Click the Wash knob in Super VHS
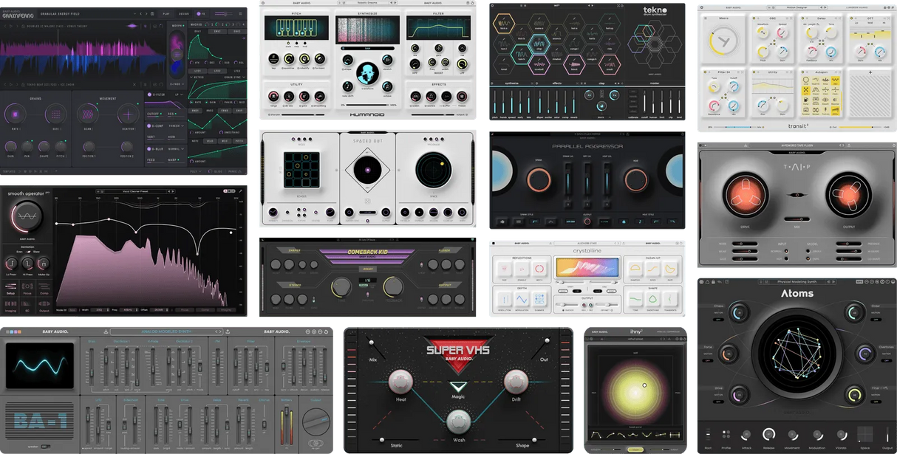This screenshot has height=454, width=897. point(458,422)
